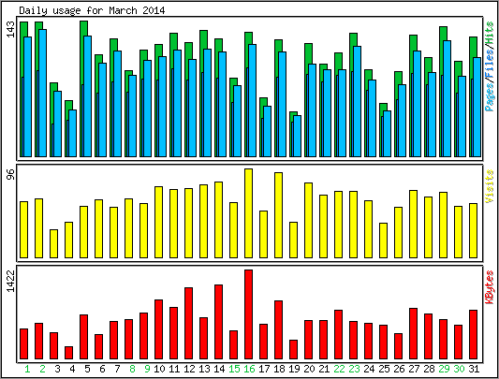Click green day label 9 on the x-axis

point(147,369)
